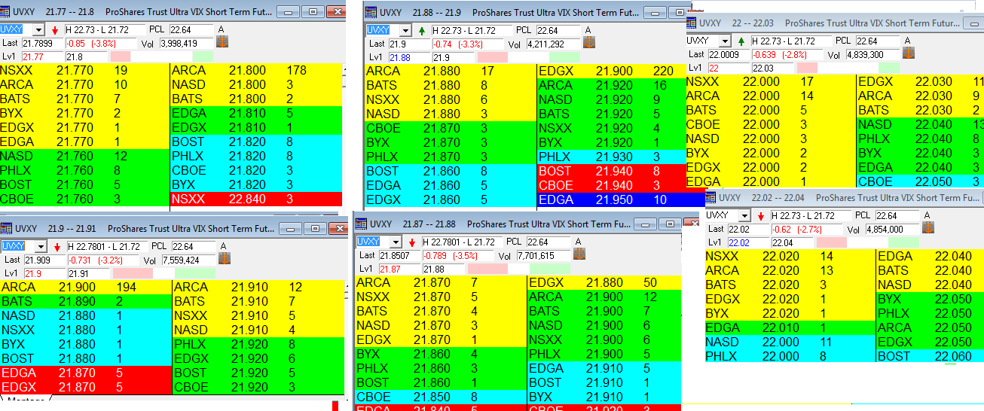This screenshot has height=411, width=984.
Task: Click the pink swatch in the 21.77 -- 21.8 window
Action: coord(121,56)
